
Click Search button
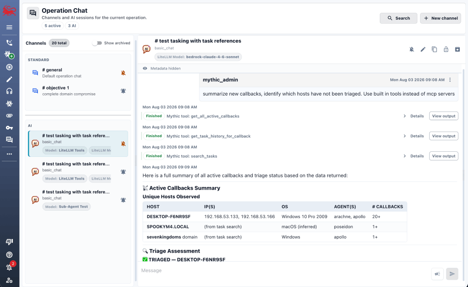tap(399, 18)
